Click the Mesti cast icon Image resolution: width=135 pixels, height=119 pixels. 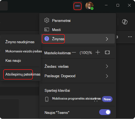[47, 29]
